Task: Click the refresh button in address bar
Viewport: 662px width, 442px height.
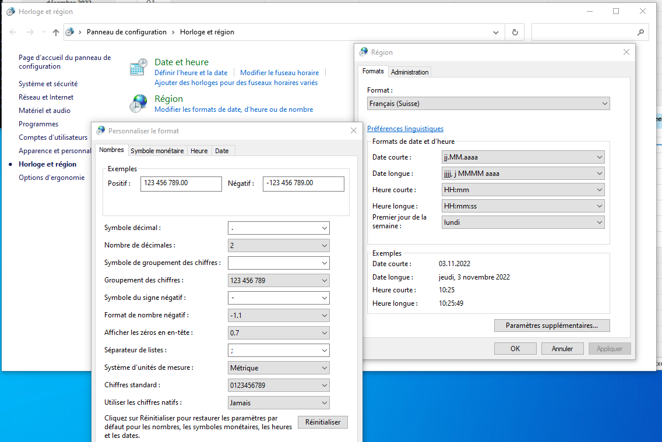Action: click(515, 32)
